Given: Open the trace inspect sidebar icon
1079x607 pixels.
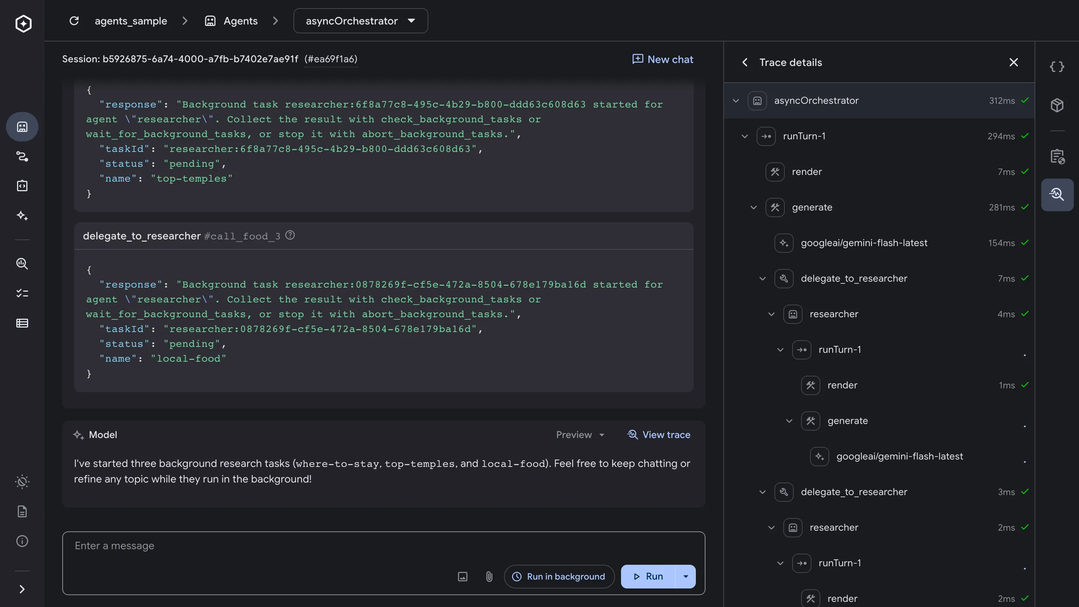Looking at the screenshot, I should (22, 263).
